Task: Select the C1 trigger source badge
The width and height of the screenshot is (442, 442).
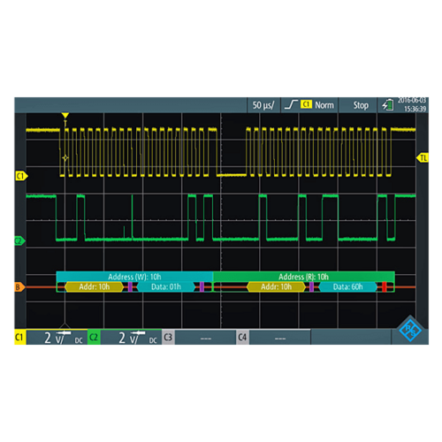Action: (x=306, y=104)
